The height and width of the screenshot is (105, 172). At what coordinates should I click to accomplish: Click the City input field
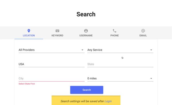coord(52,78)
